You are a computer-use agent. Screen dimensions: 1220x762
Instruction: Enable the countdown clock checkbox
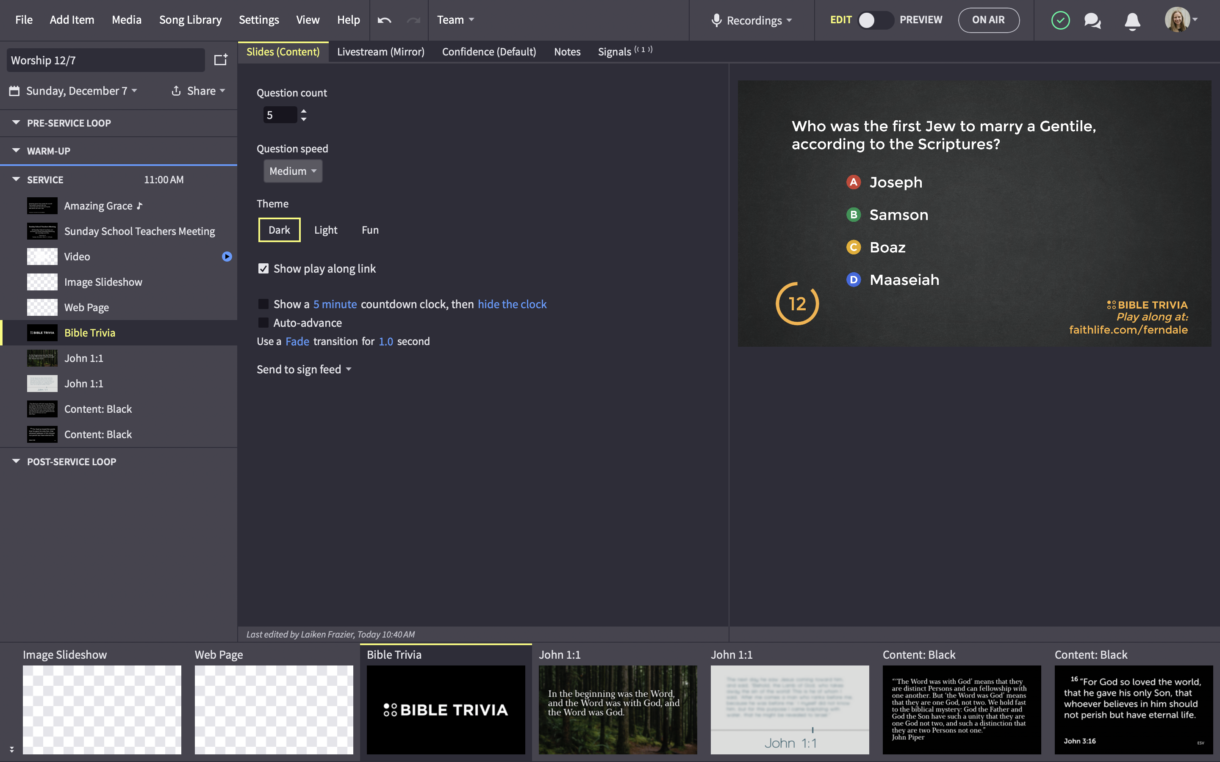pyautogui.click(x=263, y=304)
